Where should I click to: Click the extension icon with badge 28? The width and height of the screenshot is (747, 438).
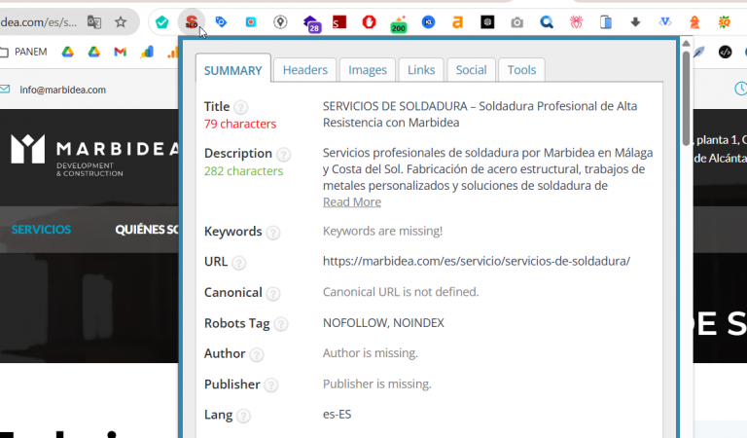[x=311, y=23]
